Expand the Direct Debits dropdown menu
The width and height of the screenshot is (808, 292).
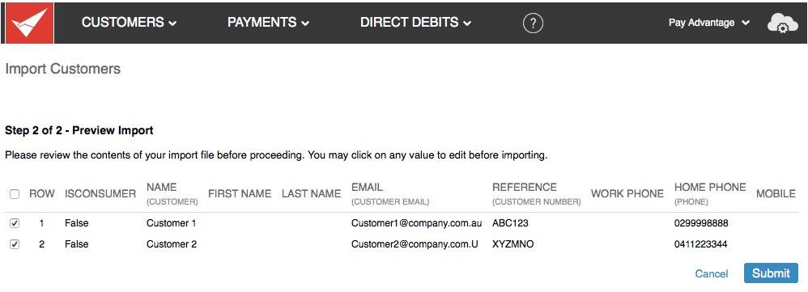pos(416,23)
